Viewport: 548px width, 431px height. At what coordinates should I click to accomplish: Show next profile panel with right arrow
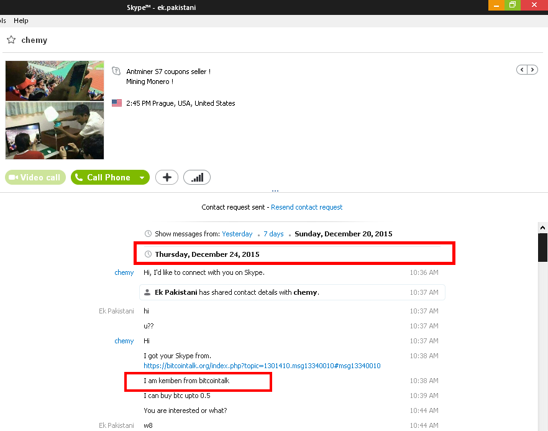532,70
